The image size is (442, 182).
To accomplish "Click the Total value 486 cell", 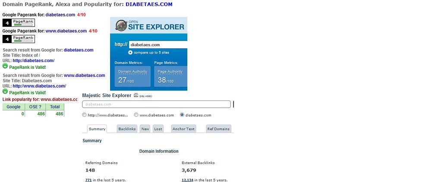I will click(55, 114).
